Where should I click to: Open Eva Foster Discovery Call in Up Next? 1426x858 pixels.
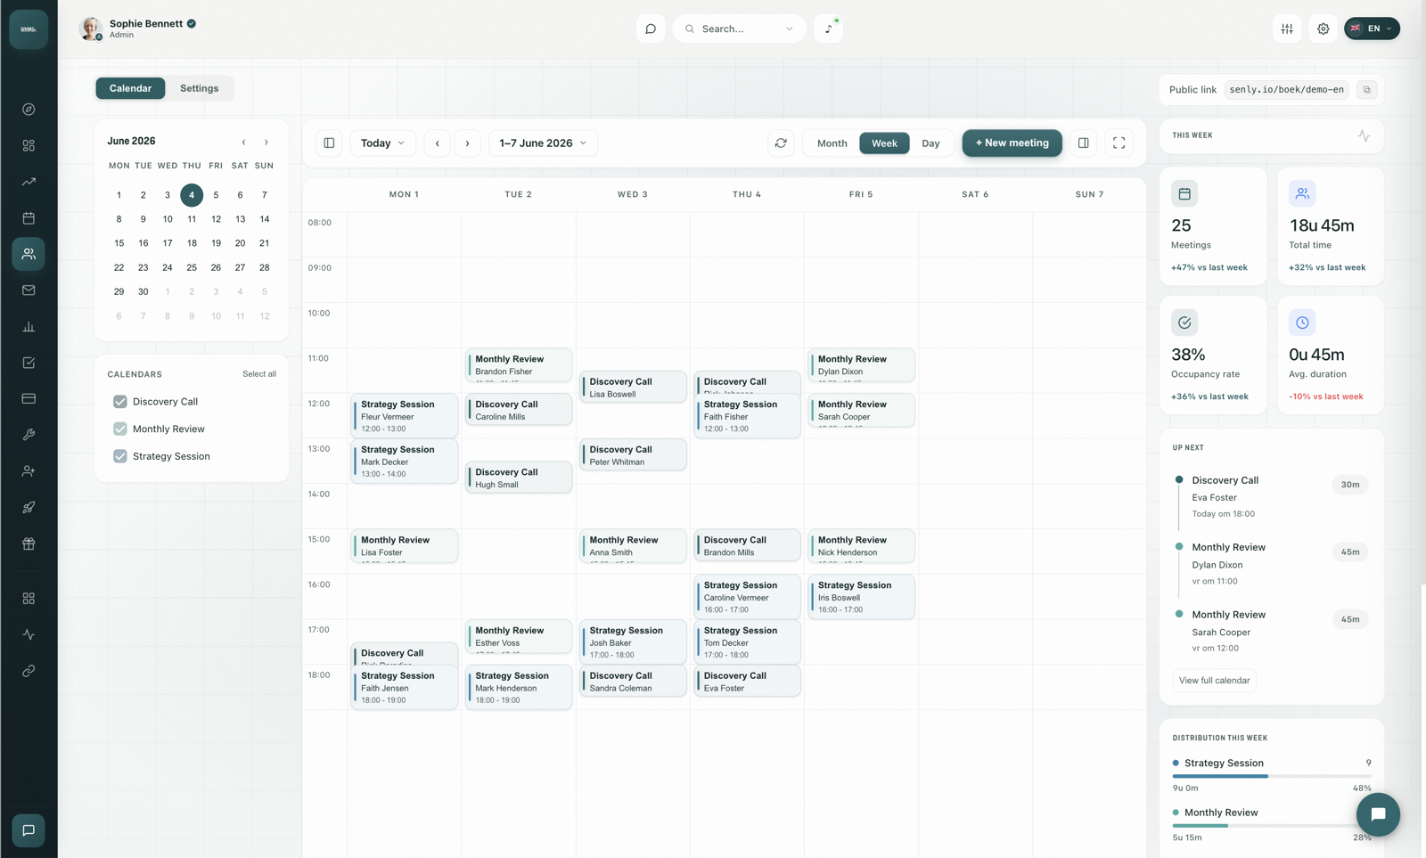(1271, 497)
